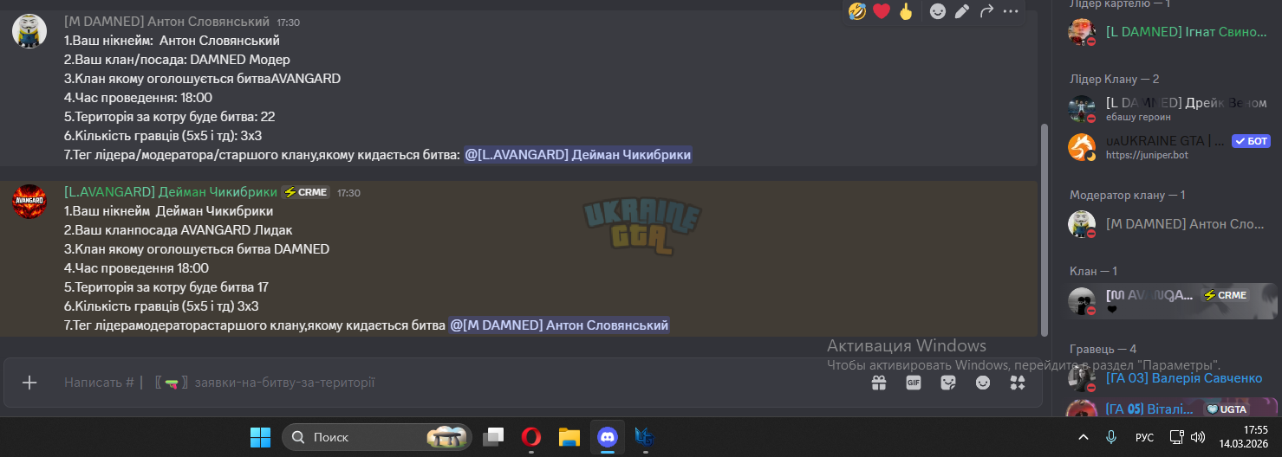
Task: Select the uaUKRAINE GTA bot member
Action: 1167,147
